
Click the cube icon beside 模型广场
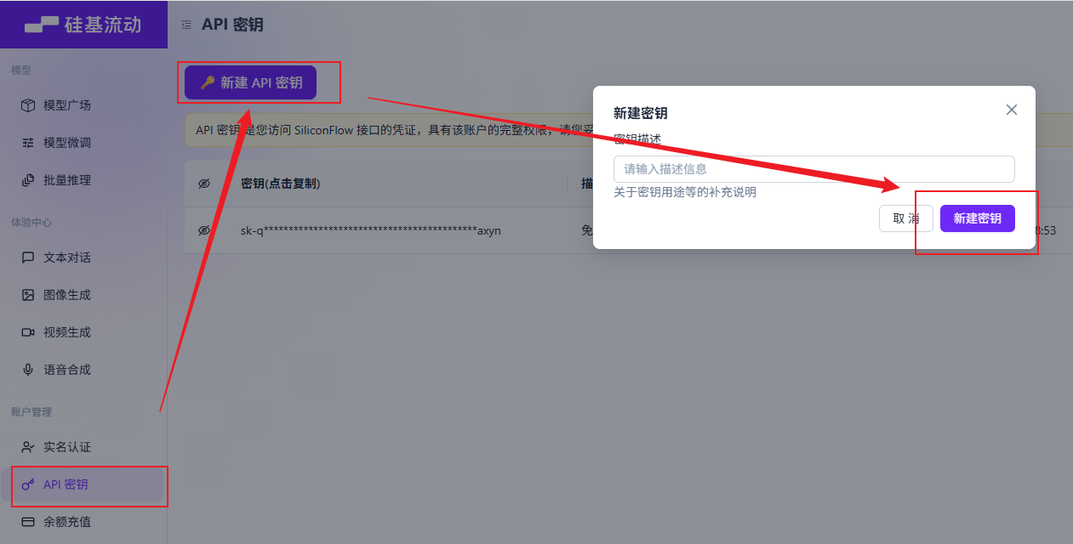(x=28, y=105)
